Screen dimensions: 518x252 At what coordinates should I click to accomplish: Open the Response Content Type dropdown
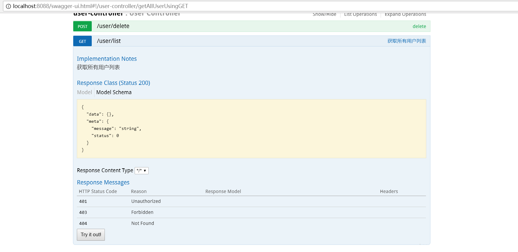click(141, 171)
